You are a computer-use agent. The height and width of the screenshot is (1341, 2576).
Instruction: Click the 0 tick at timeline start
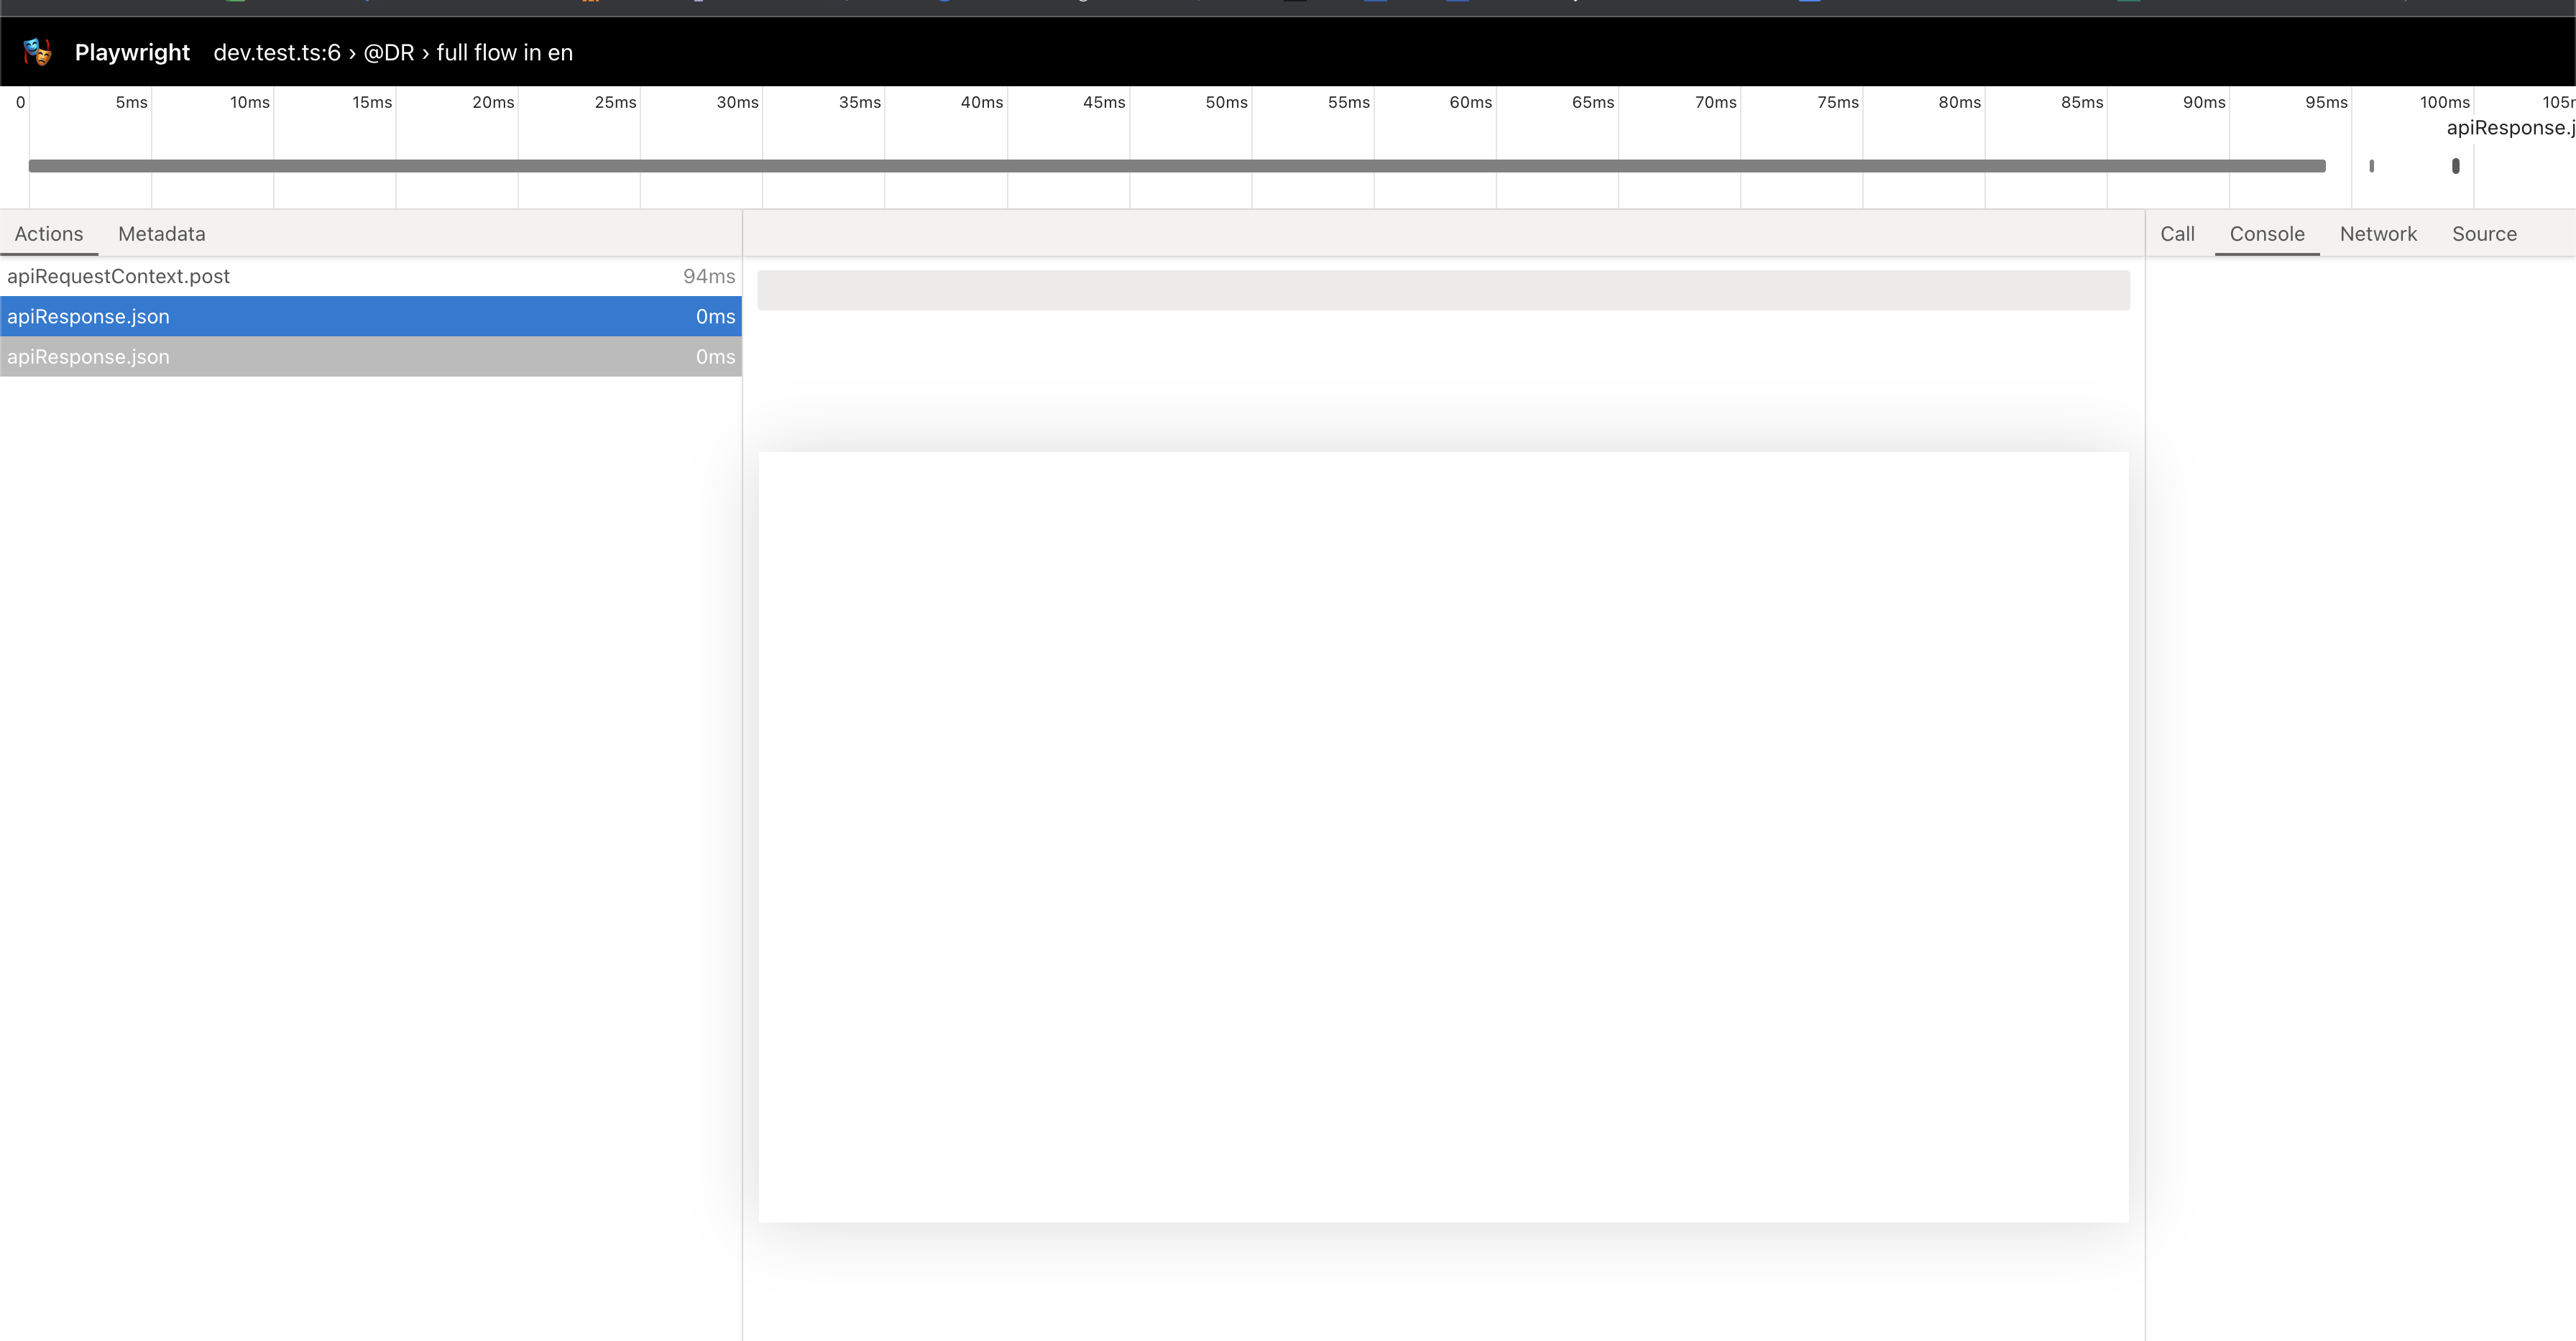20,102
